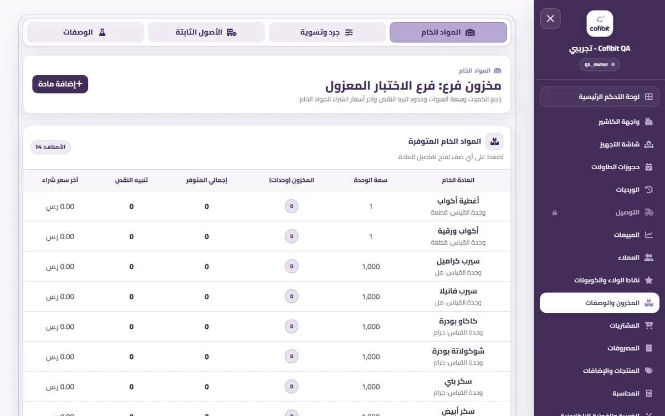The height and width of the screenshot is (416, 665).
Task: Open شاشة التجهيز from sidebar
Action: pos(600,144)
